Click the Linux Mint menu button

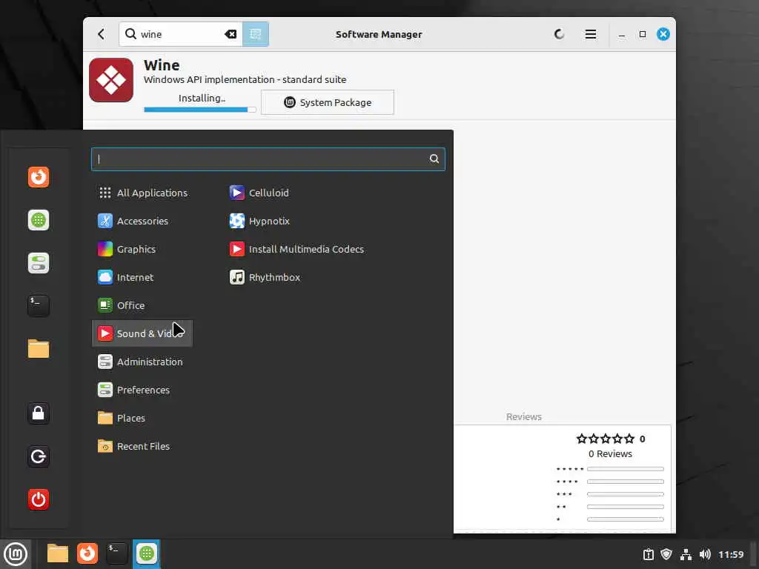click(16, 554)
